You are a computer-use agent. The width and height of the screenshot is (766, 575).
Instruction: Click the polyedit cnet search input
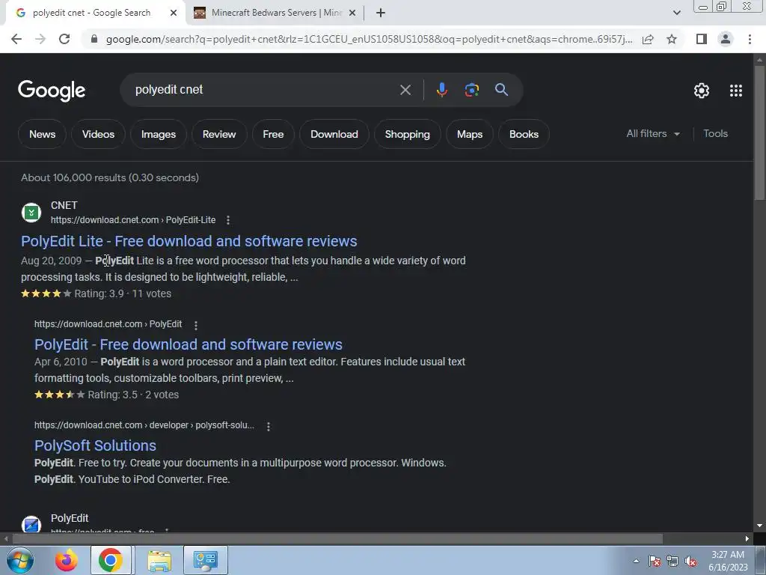(264, 90)
